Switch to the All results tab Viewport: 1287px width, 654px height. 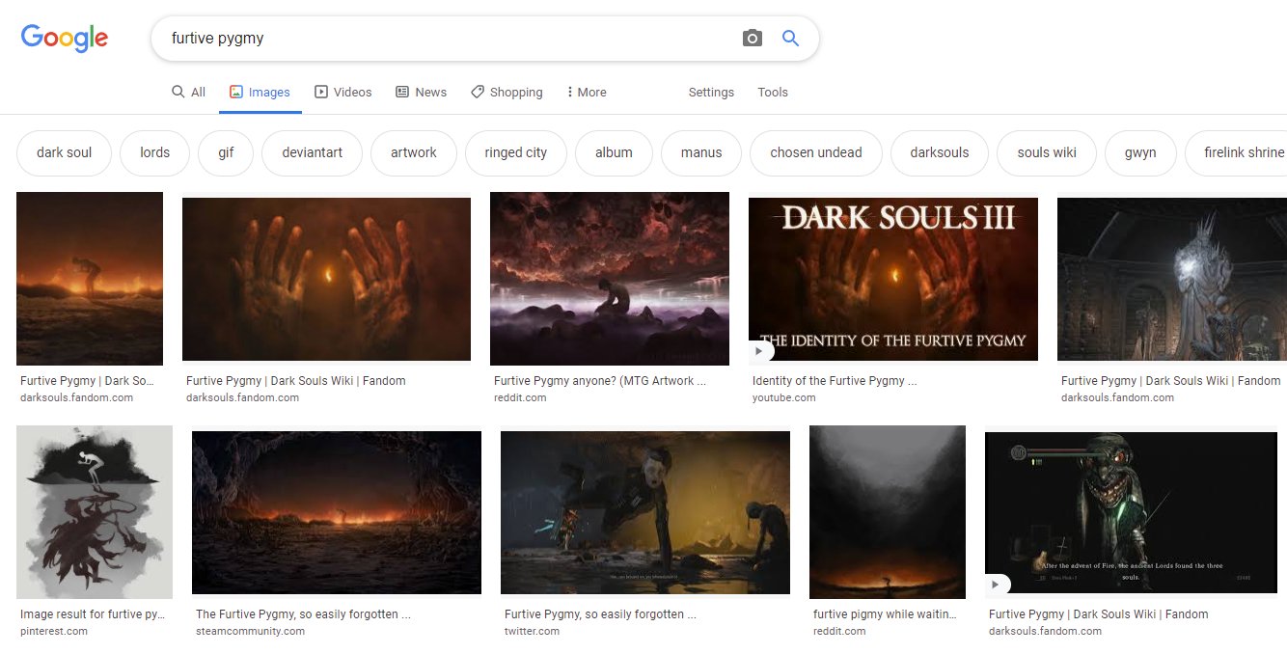[189, 93]
